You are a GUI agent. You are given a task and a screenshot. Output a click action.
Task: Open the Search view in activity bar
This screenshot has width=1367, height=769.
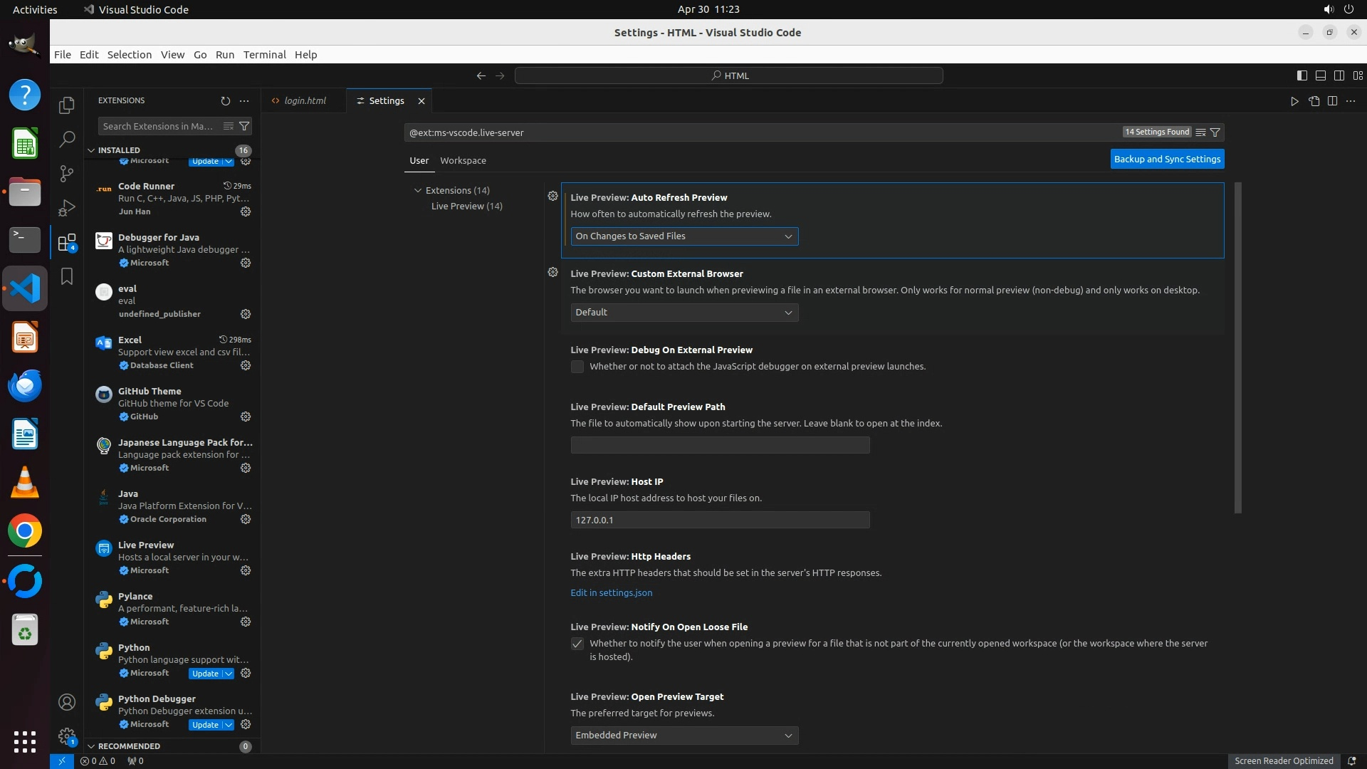pyautogui.click(x=67, y=140)
